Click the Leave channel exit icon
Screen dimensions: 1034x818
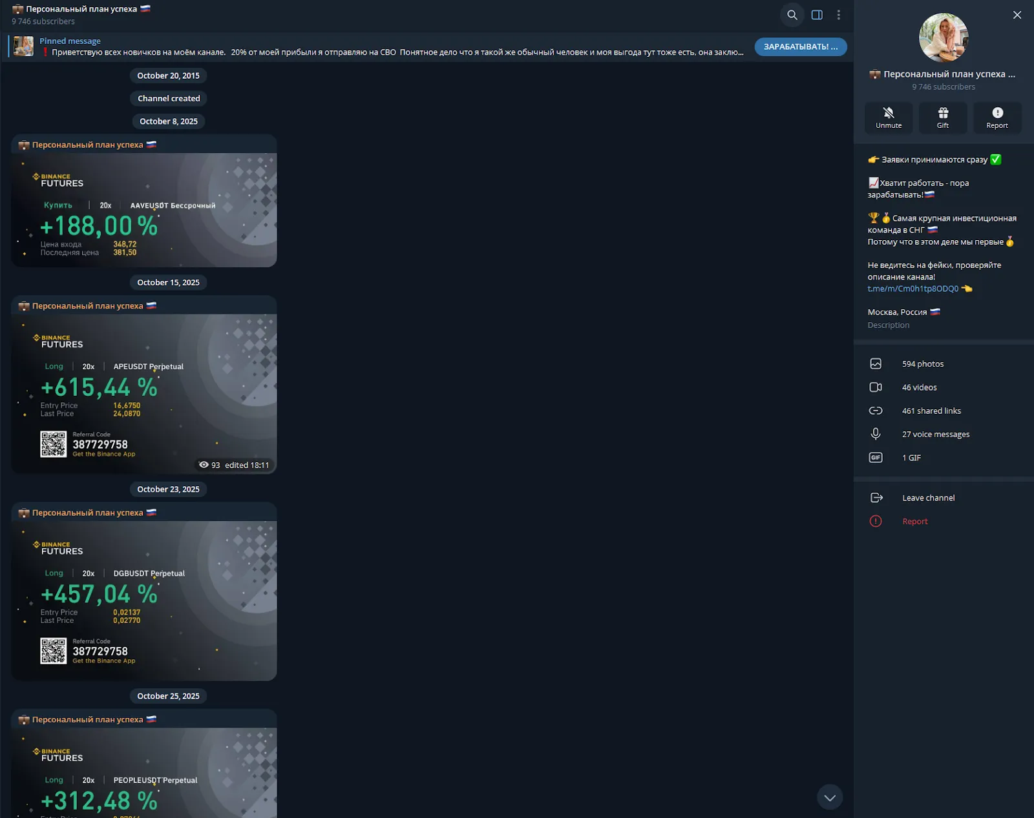click(876, 498)
